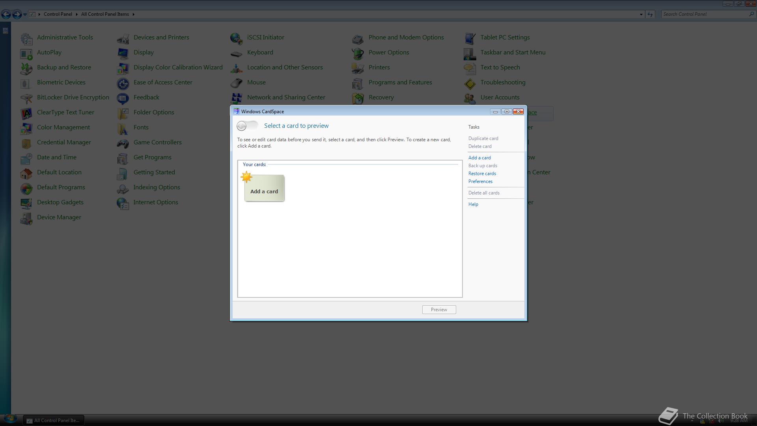This screenshot has height=426, width=757.
Task: Expand Control Panel breadcrumb arrow
Action: click(77, 14)
